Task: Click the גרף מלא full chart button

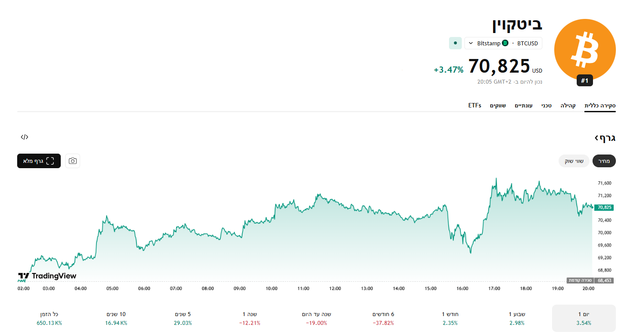Action: [39, 161]
